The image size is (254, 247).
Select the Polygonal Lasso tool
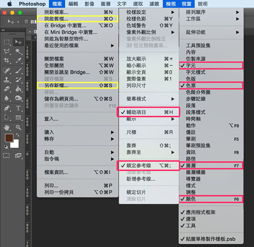7,51
